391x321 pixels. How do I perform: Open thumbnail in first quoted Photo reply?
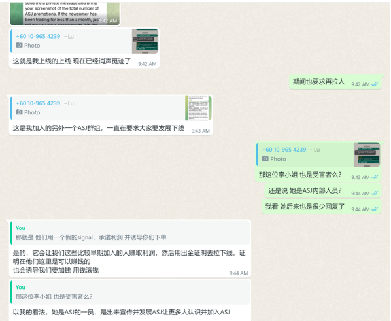point(145,41)
